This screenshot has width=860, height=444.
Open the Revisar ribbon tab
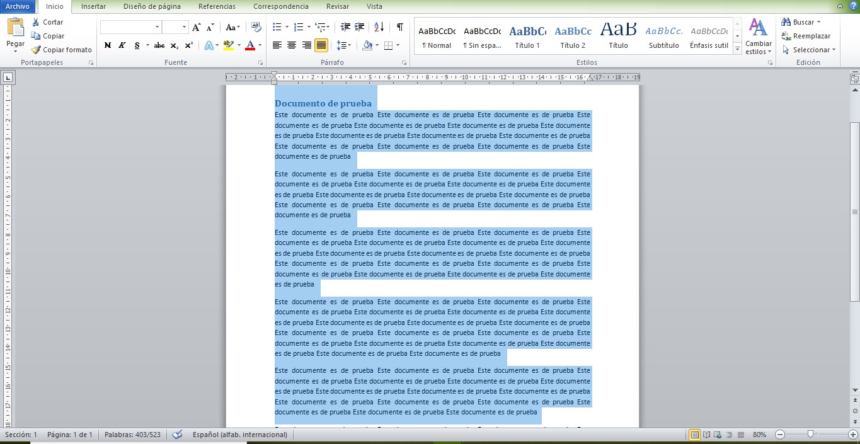337,6
